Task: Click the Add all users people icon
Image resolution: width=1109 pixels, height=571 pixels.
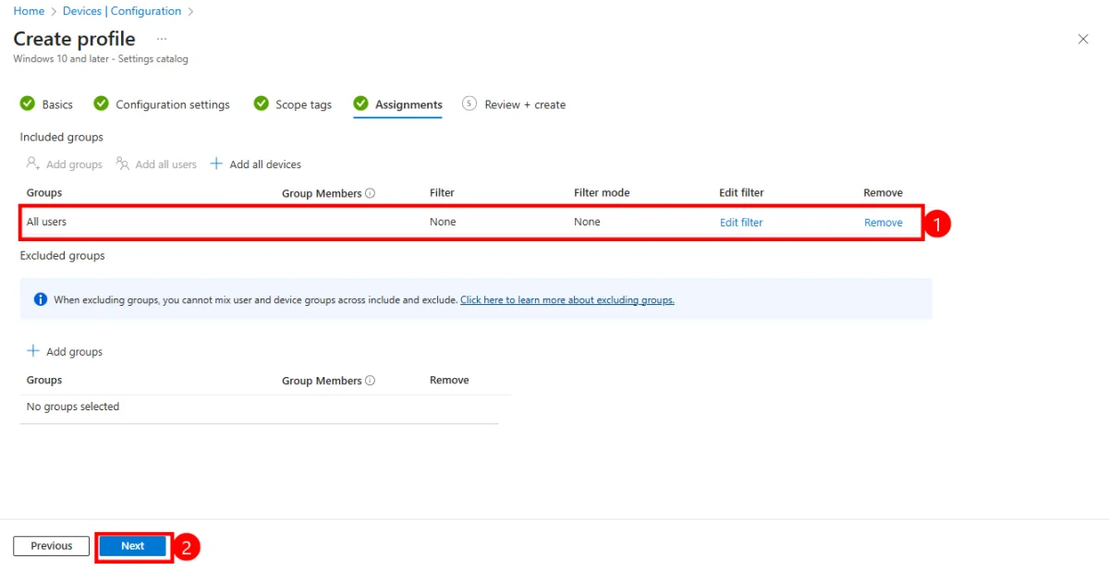Action: 123,164
